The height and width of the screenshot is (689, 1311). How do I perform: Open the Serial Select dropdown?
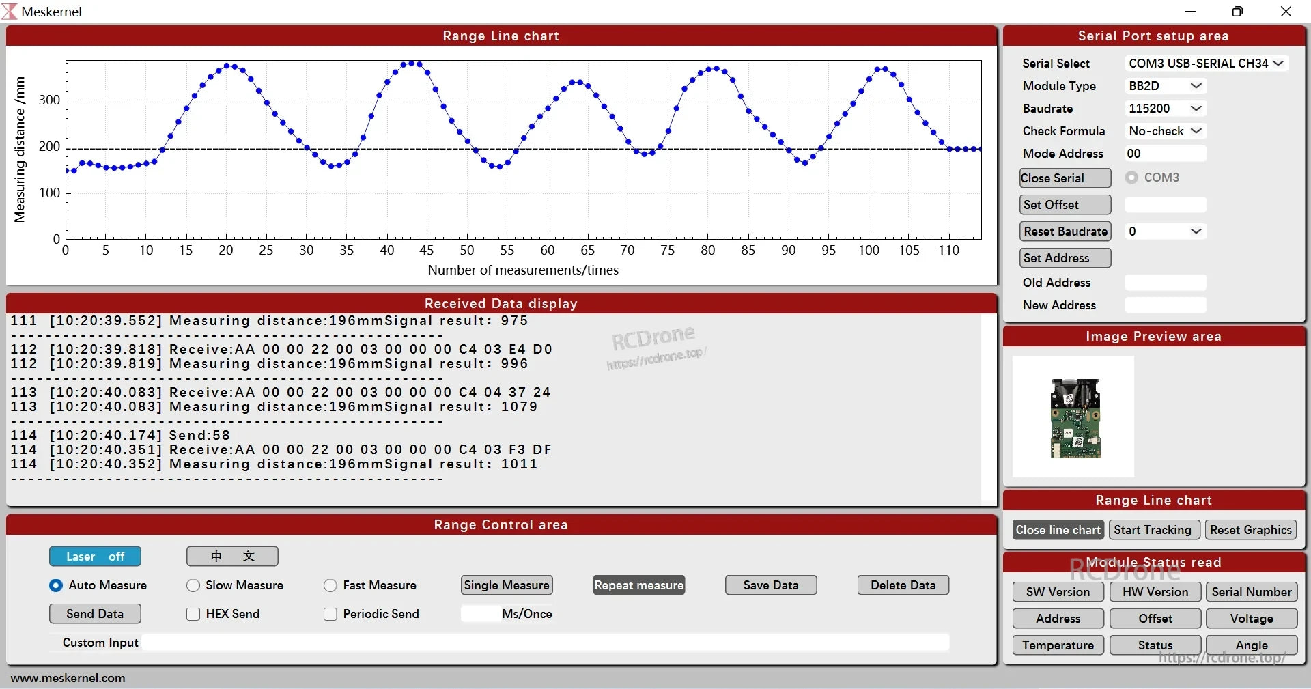pos(1206,63)
